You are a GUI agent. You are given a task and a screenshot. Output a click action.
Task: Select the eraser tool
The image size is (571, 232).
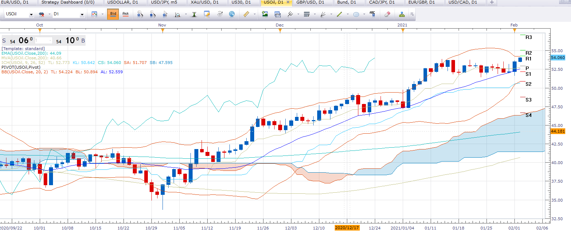[387, 14]
